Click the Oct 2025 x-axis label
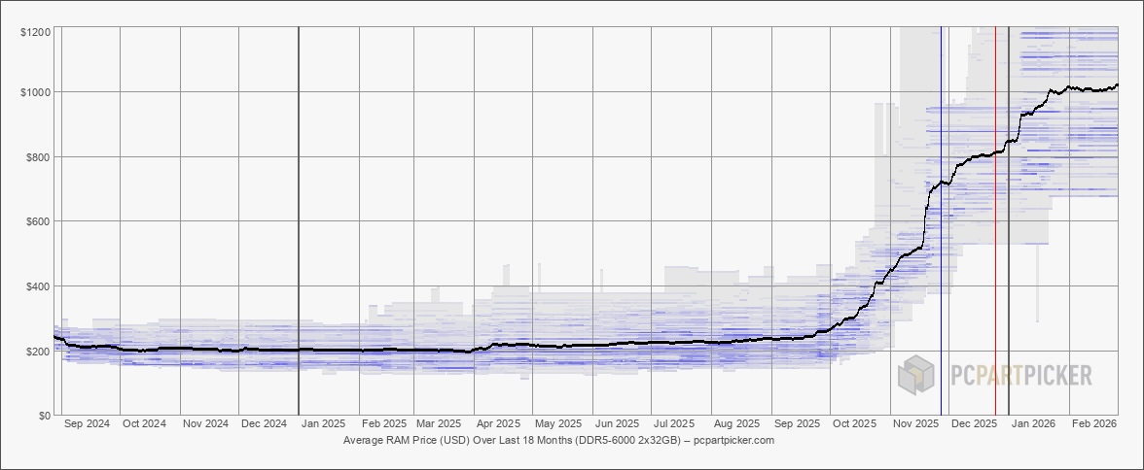Screen dimensions: 1144x470 coord(855,424)
